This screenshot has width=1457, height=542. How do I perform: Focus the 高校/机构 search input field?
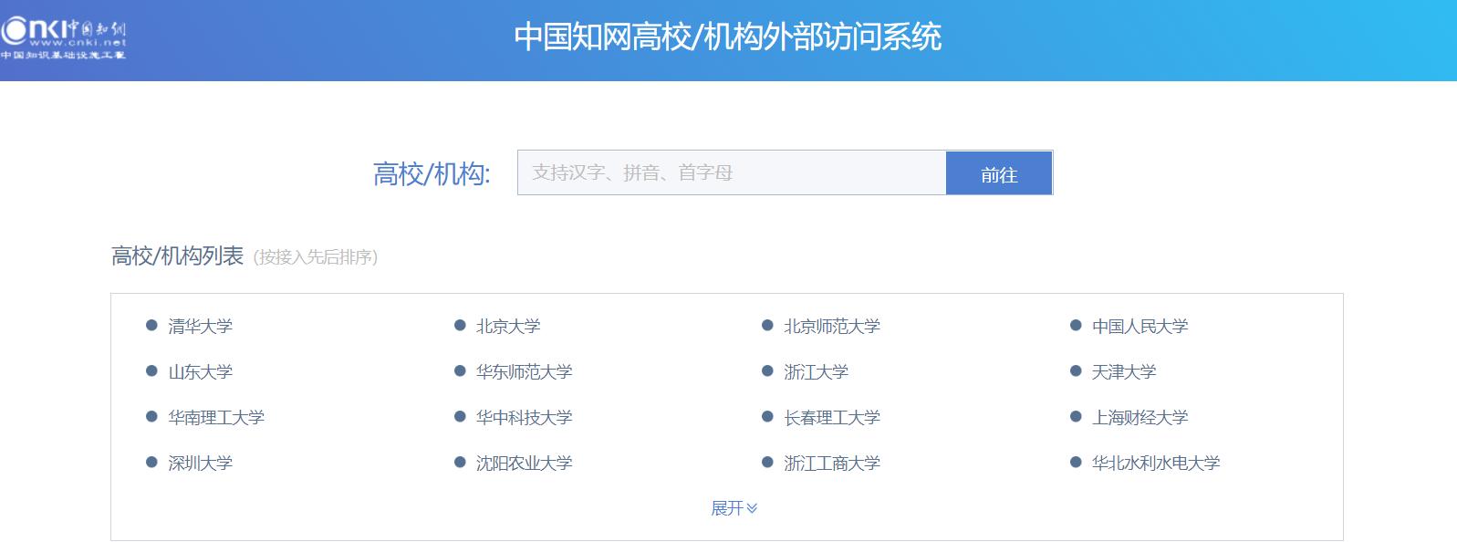[x=732, y=172]
